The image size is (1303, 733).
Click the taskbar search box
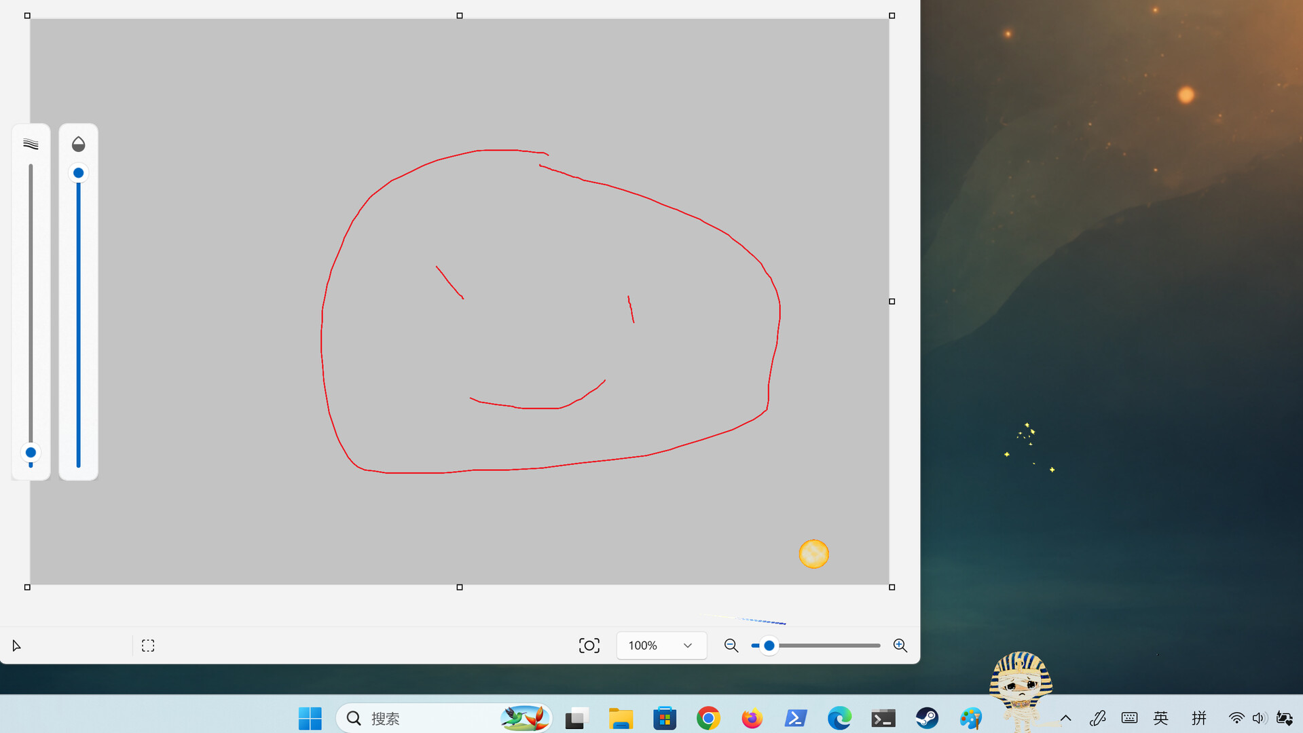click(x=445, y=718)
